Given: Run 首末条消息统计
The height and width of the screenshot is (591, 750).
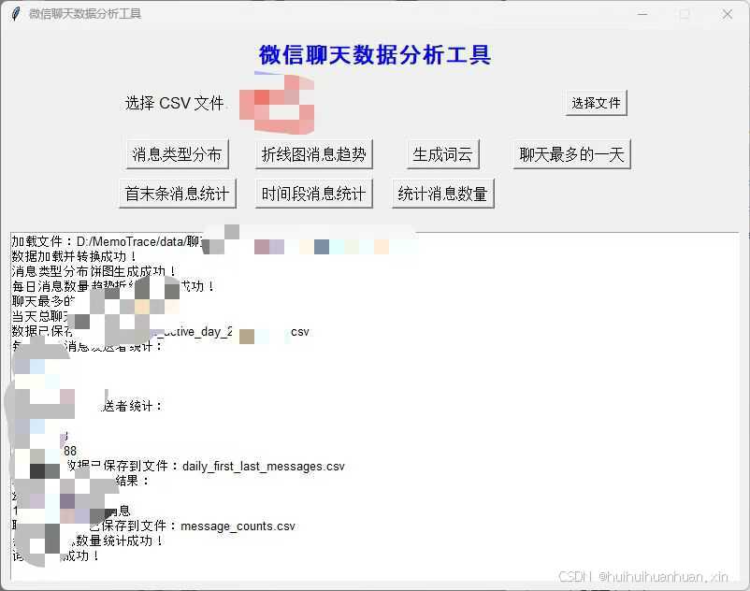Looking at the screenshot, I should point(177,194).
